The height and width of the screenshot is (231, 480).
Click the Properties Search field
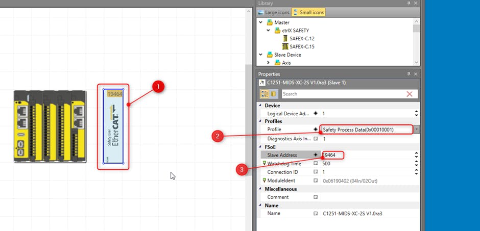[x=340, y=94]
